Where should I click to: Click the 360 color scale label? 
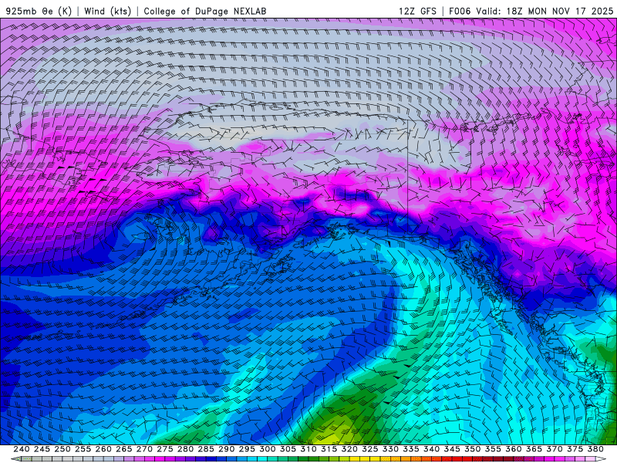514,449
